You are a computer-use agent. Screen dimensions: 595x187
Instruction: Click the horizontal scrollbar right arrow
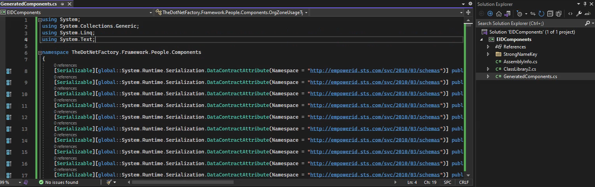(x=395, y=182)
